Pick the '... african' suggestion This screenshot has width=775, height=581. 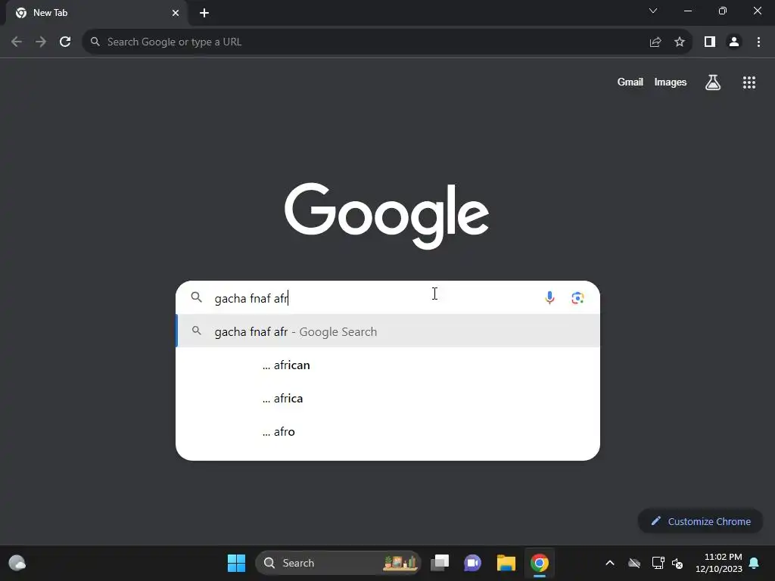tap(388, 365)
